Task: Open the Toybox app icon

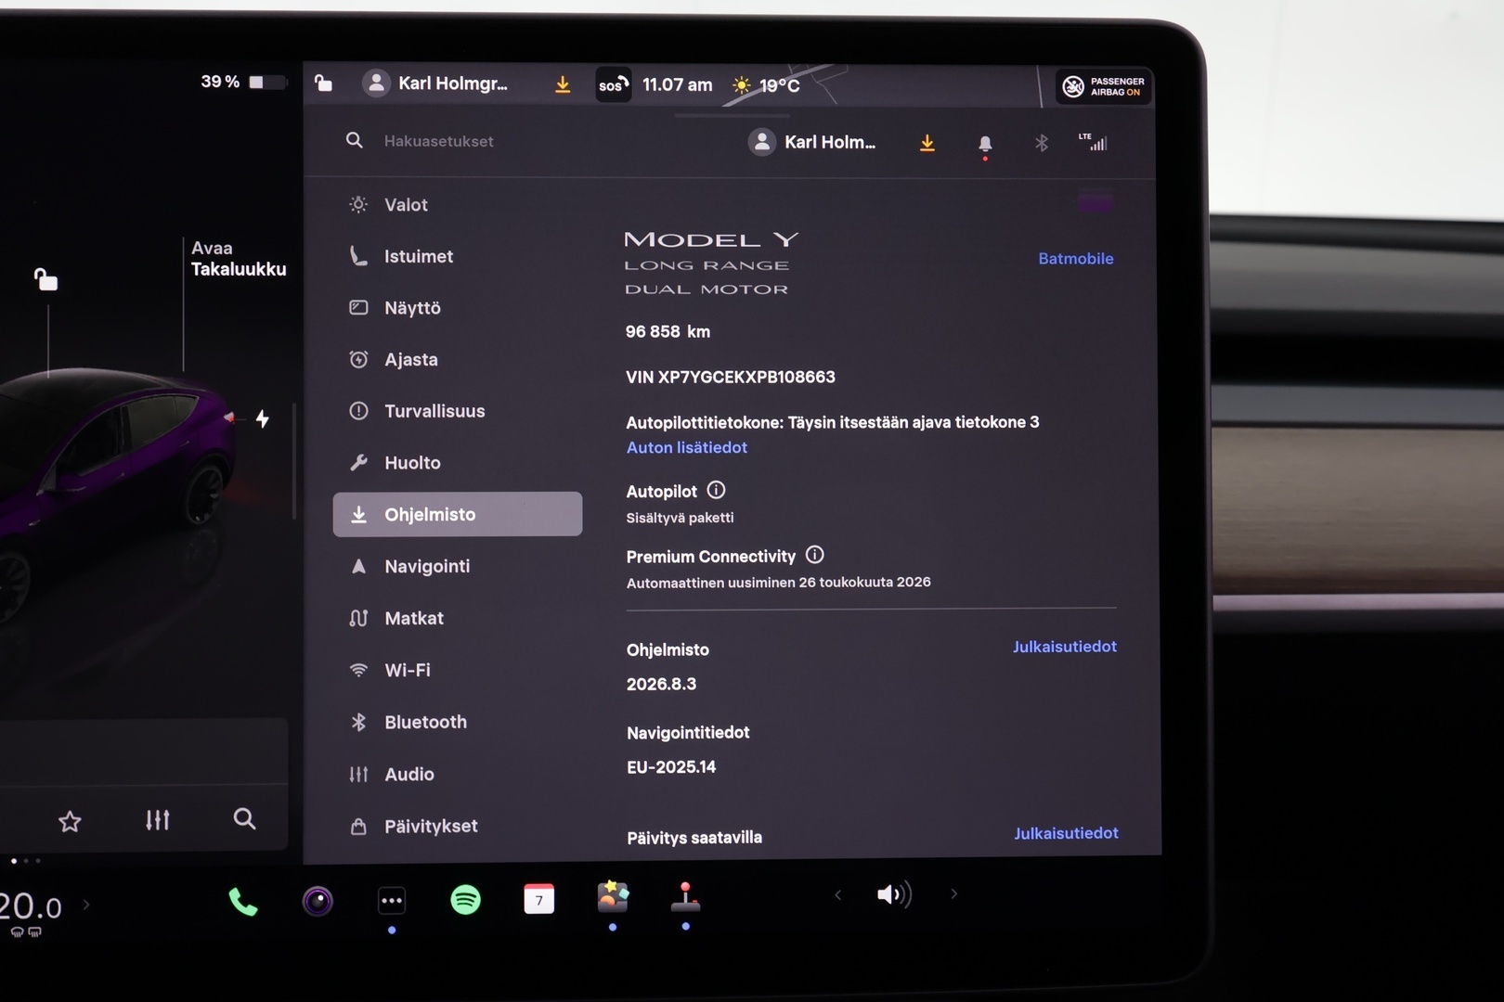Action: click(613, 897)
